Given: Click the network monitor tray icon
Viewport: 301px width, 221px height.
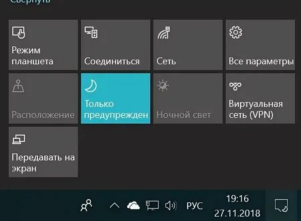Looking at the screenshot, I should pyautogui.click(x=152, y=206).
